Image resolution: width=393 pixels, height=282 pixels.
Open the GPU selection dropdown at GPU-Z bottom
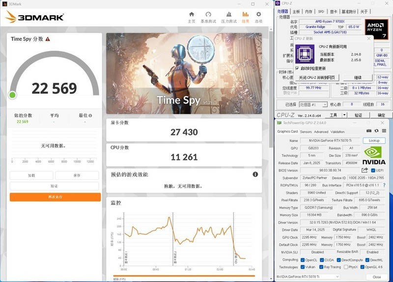coord(308,277)
